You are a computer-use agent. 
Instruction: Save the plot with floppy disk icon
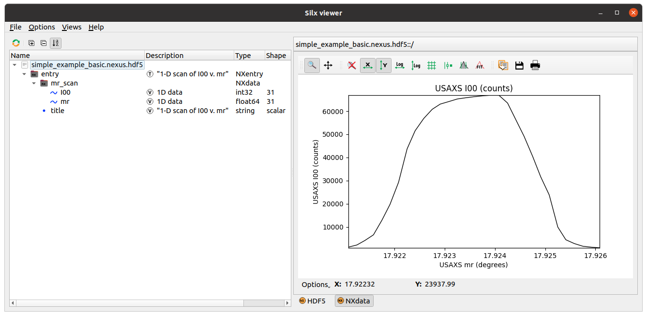[519, 65]
